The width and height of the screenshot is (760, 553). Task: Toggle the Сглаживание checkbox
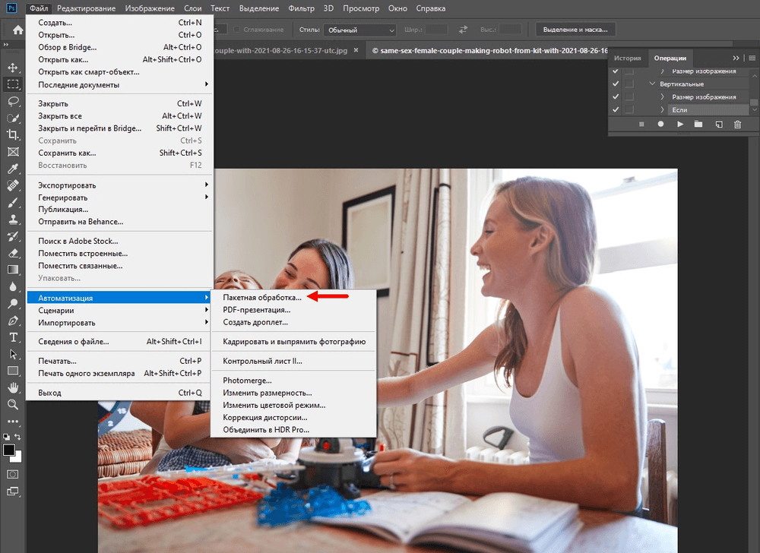[x=237, y=30]
